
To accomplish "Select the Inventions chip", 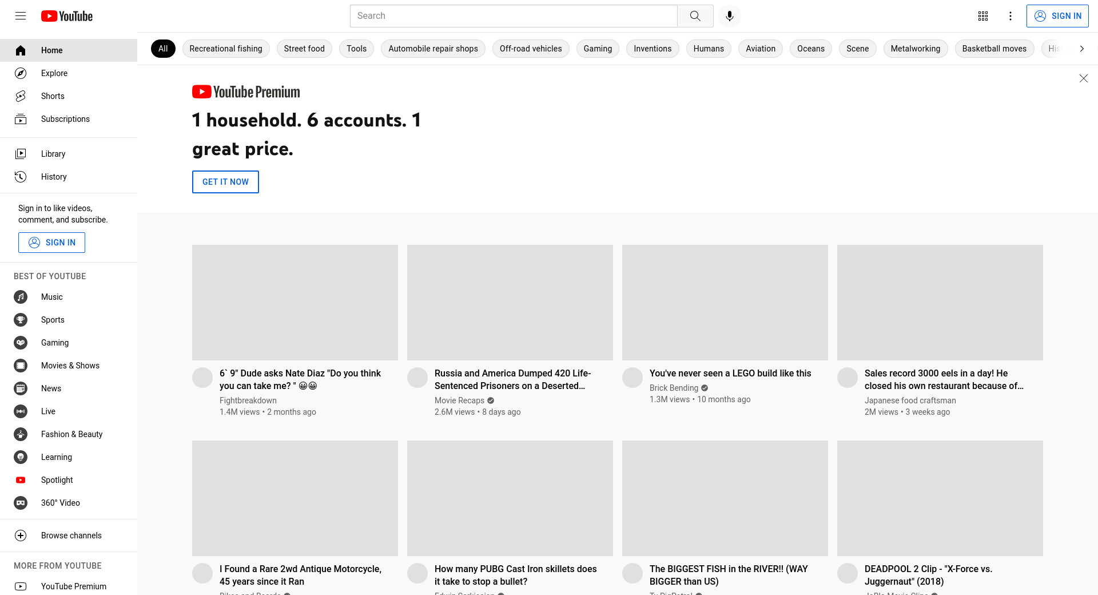I will pyautogui.click(x=653, y=49).
